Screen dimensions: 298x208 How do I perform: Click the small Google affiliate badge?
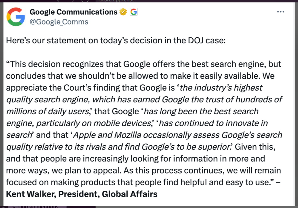(x=134, y=12)
